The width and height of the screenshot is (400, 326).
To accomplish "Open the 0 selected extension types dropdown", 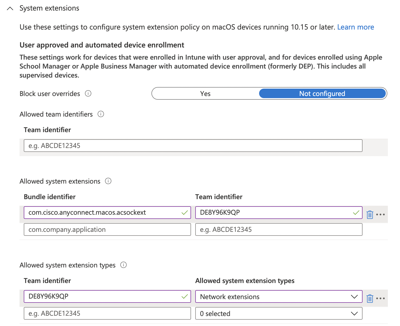I will tap(279, 313).
